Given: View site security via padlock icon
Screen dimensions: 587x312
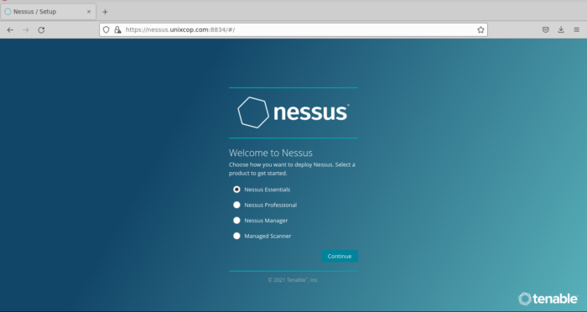Looking at the screenshot, I should (117, 30).
